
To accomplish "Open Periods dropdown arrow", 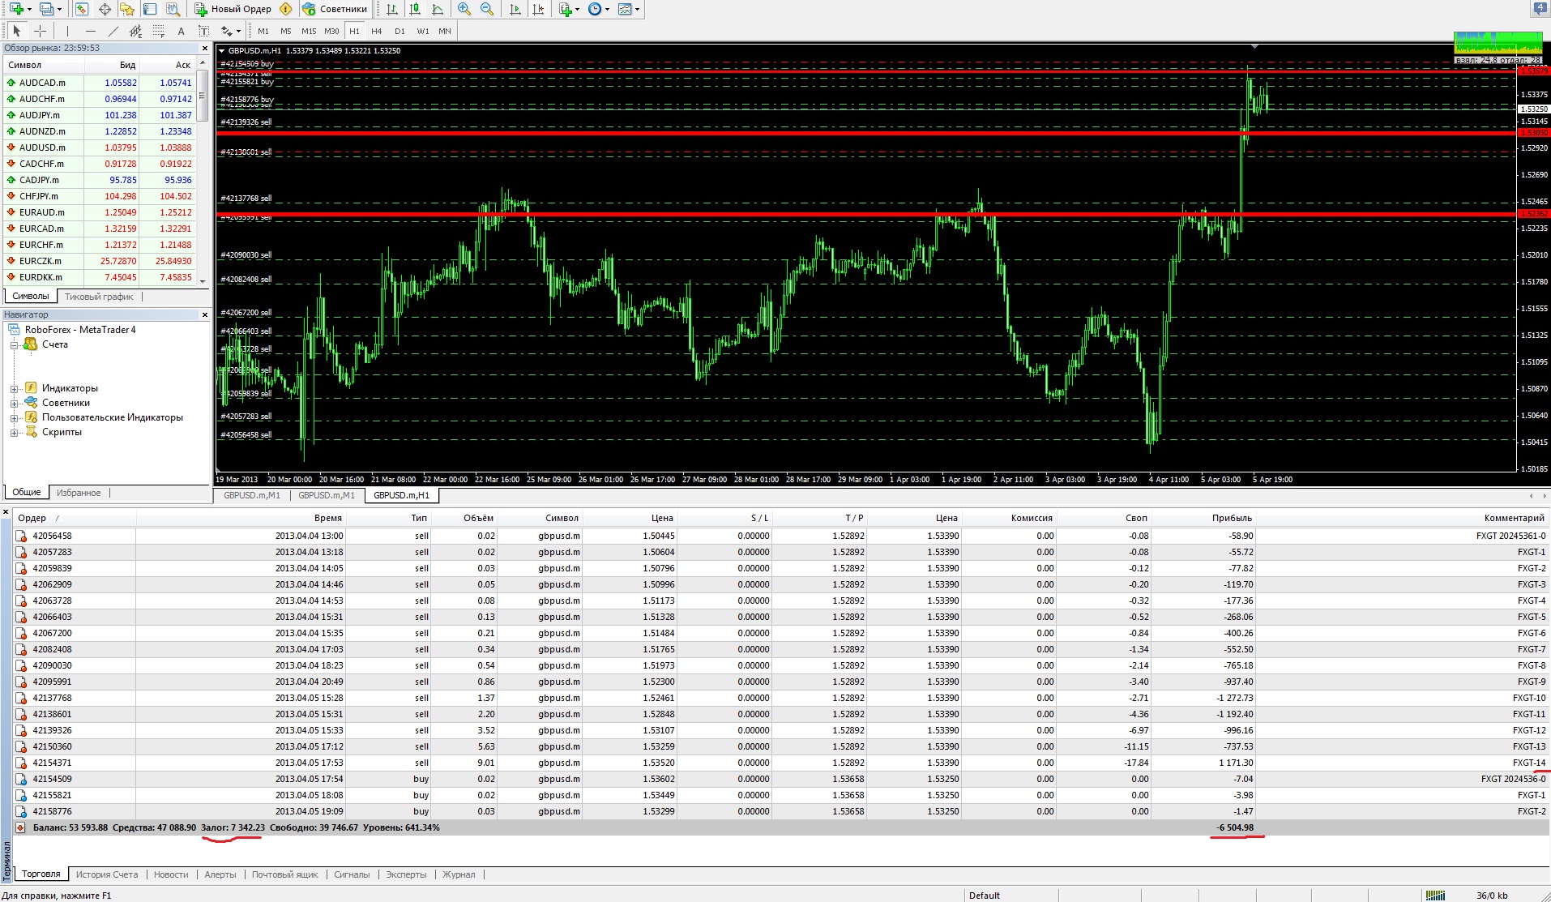I will click(x=607, y=10).
